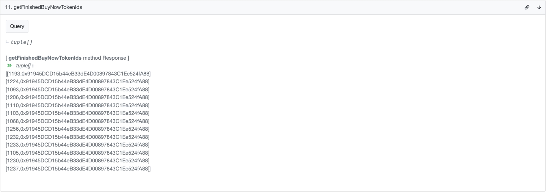Select the response row for token 1193
The image size is (547, 192).
pos(78,73)
